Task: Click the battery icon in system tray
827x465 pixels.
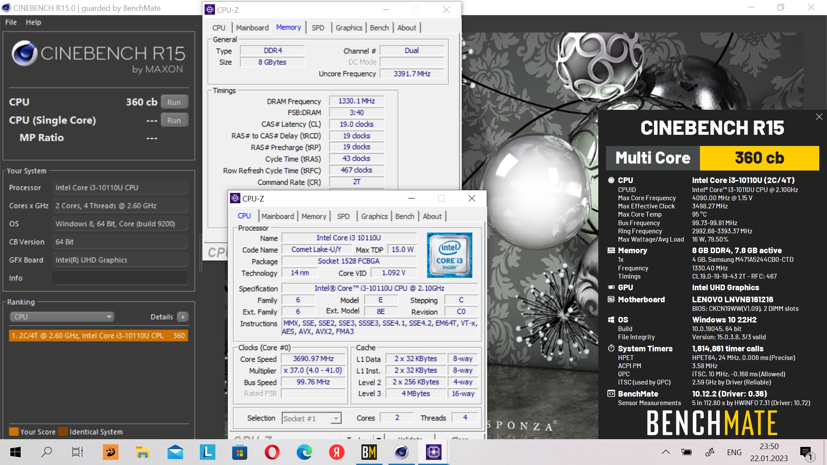Action: point(686,452)
